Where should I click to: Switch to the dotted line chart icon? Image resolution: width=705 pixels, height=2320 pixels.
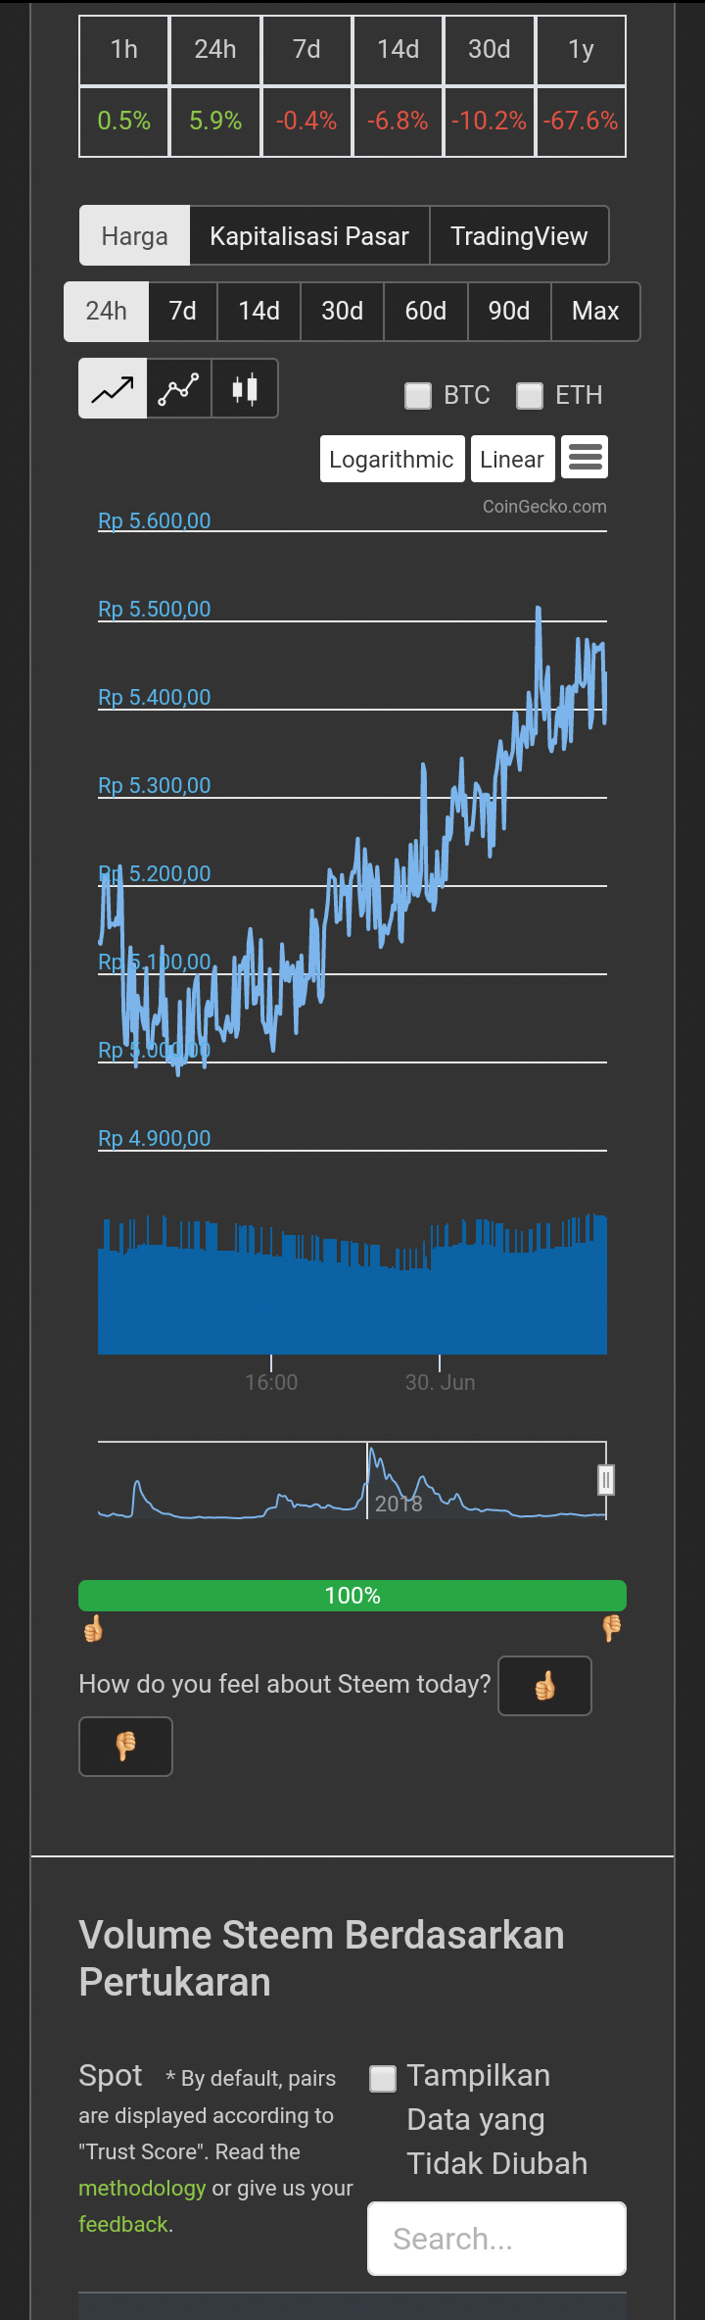click(x=179, y=389)
